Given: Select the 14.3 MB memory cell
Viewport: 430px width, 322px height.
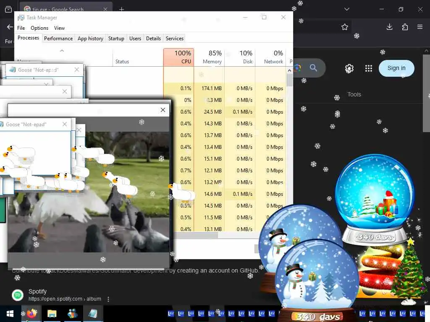Looking at the screenshot, I should [x=210, y=124].
